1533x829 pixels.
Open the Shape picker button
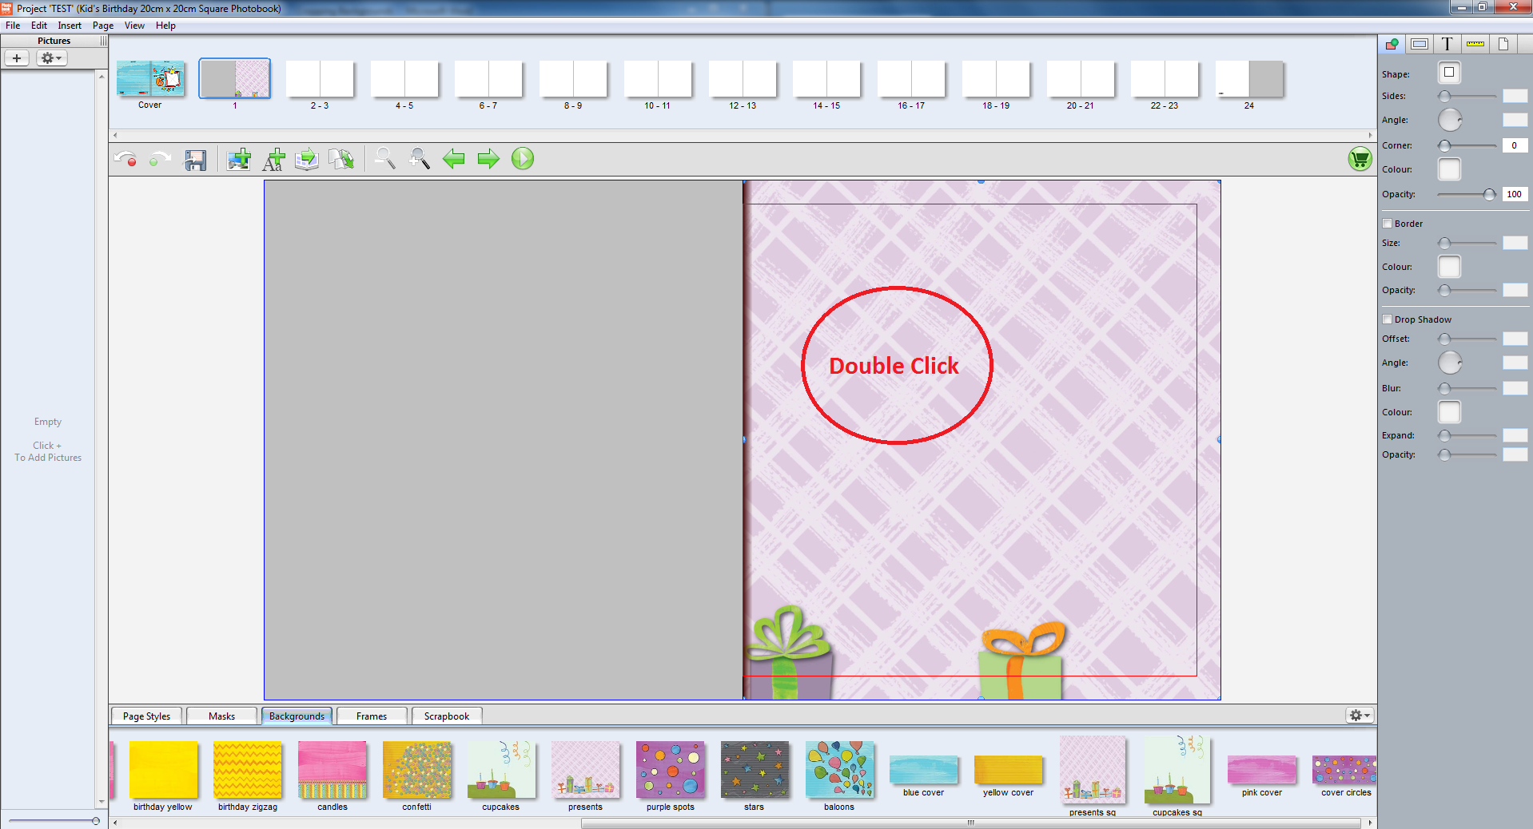1449,73
